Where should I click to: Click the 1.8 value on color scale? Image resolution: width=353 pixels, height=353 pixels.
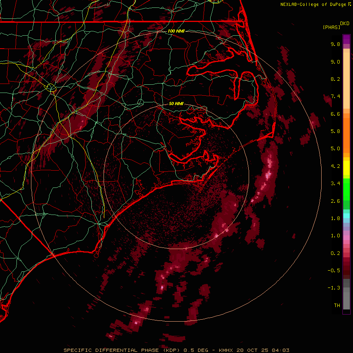pos(335,218)
